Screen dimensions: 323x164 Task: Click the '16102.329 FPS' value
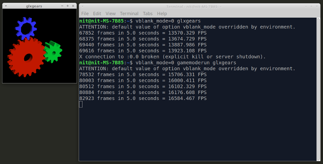[187, 86]
